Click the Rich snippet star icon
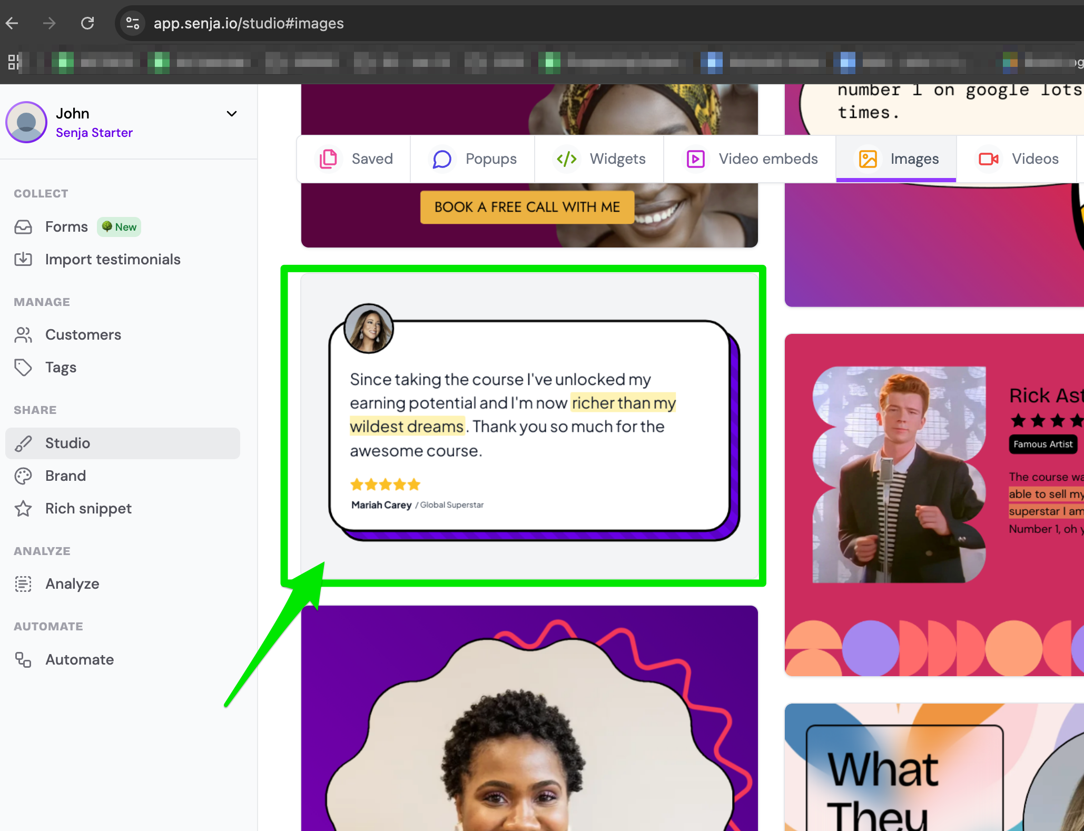Viewport: 1084px width, 831px height. (23, 509)
